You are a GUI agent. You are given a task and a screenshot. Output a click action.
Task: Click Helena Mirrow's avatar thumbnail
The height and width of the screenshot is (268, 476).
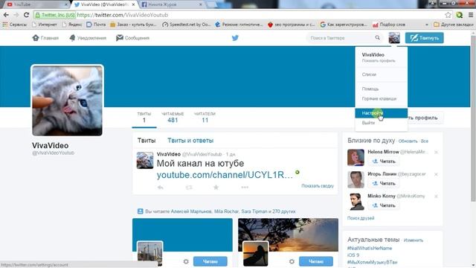tap(356, 157)
